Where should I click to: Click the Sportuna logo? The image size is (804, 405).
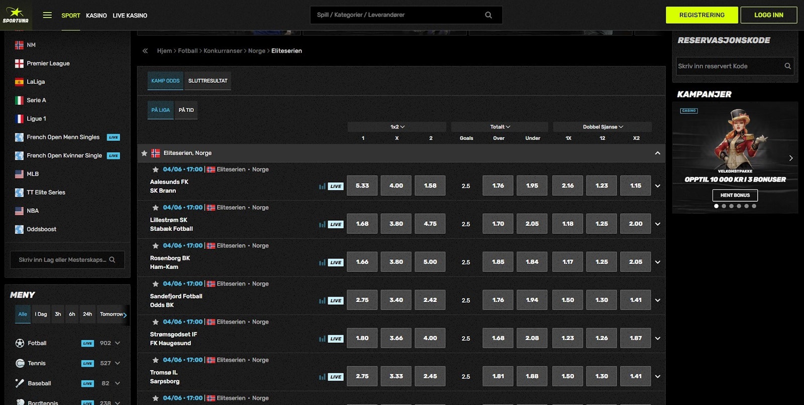pyautogui.click(x=16, y=15)
